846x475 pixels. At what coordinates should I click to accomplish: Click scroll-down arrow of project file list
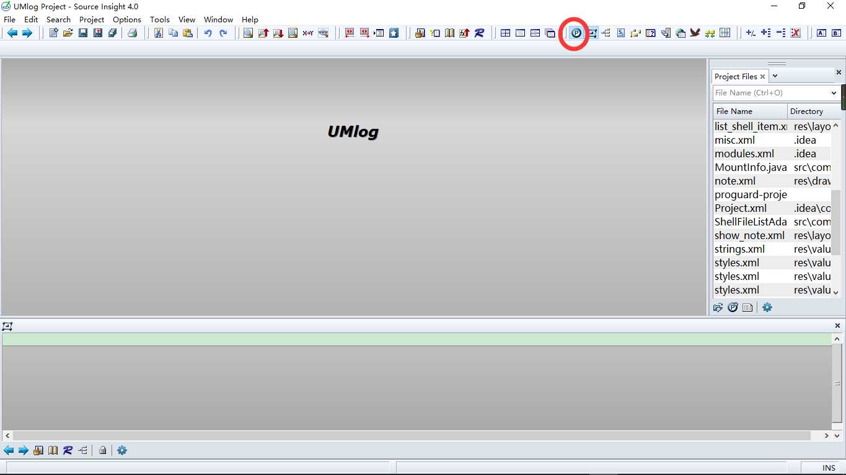[x=835, y=292]
